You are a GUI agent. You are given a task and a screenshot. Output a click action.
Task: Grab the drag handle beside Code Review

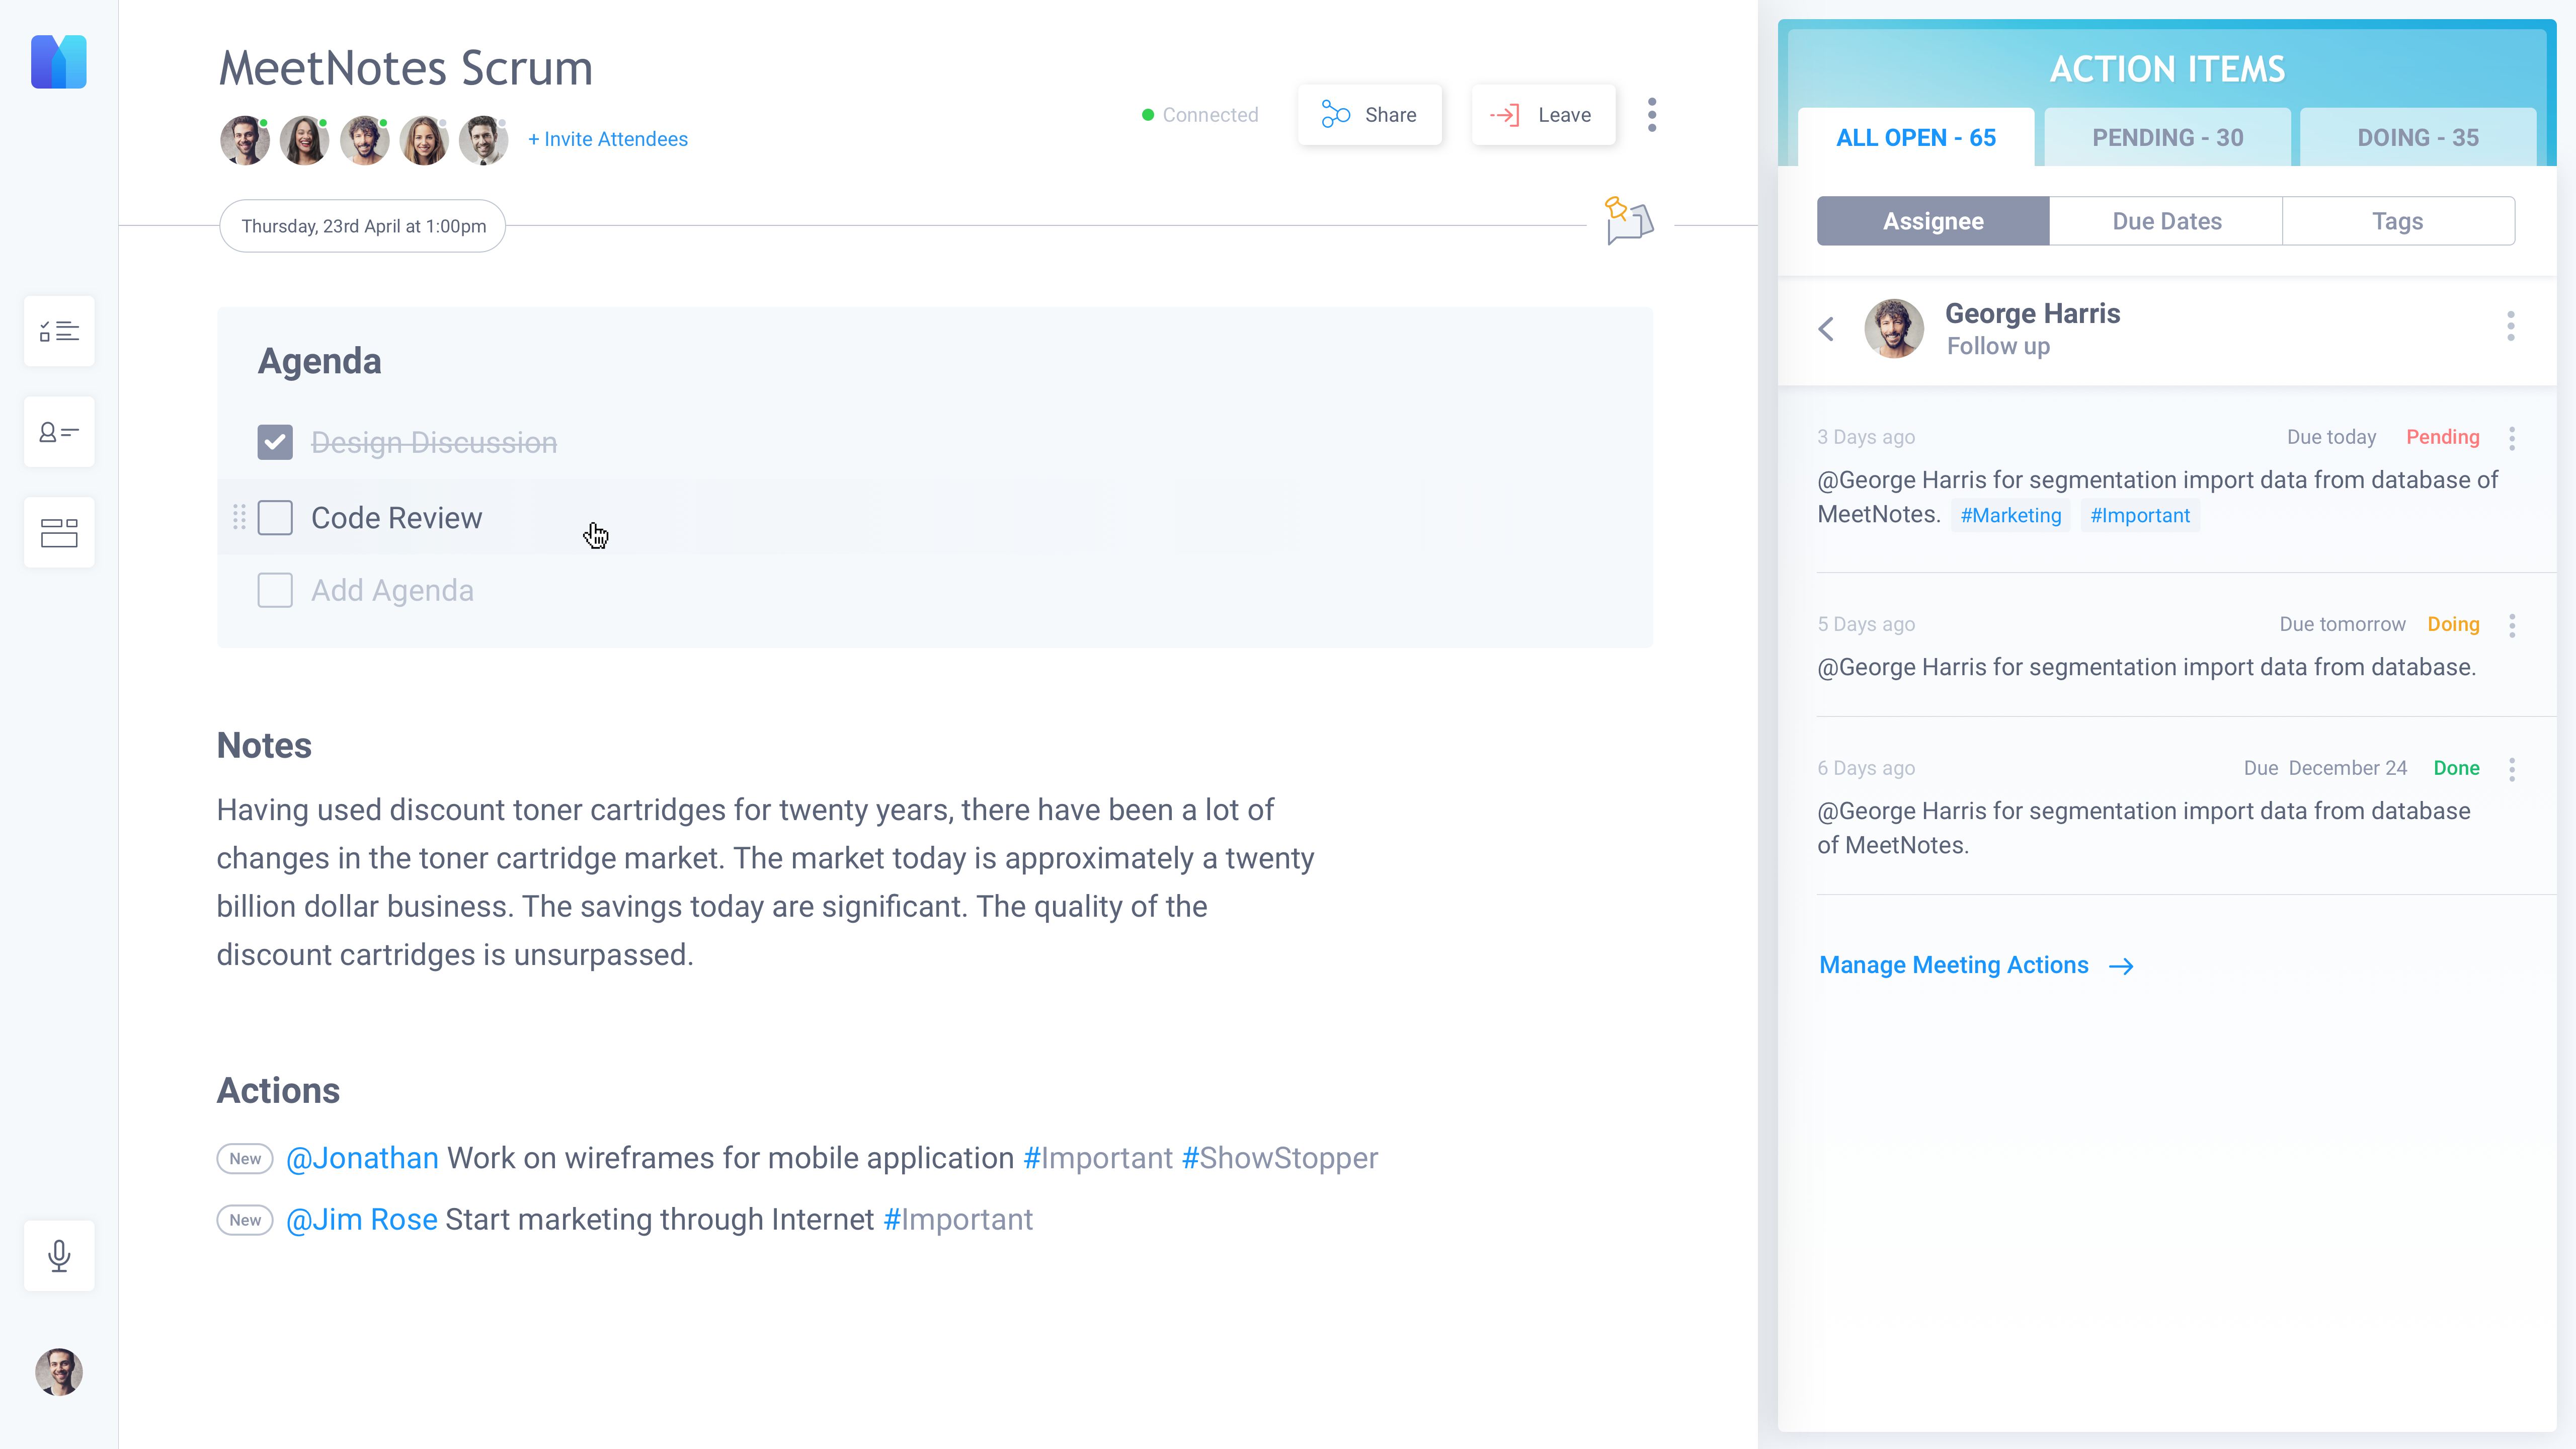coord(239,517)
